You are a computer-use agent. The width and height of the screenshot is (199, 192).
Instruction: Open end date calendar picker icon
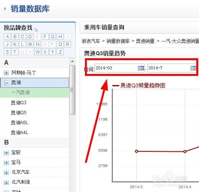coord(194,68)
